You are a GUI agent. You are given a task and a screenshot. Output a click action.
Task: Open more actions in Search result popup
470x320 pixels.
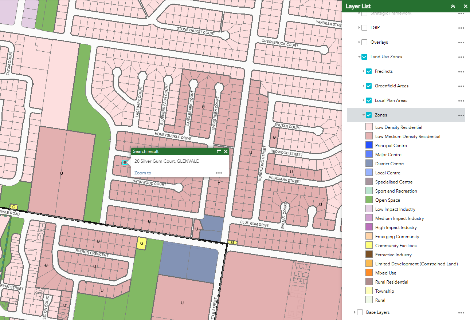(219, 173)
